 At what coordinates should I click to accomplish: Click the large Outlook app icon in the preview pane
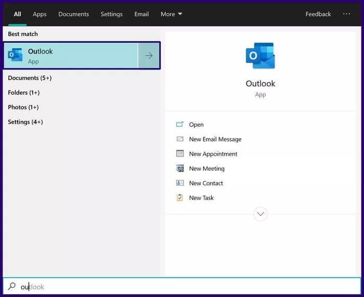point(260,56)
